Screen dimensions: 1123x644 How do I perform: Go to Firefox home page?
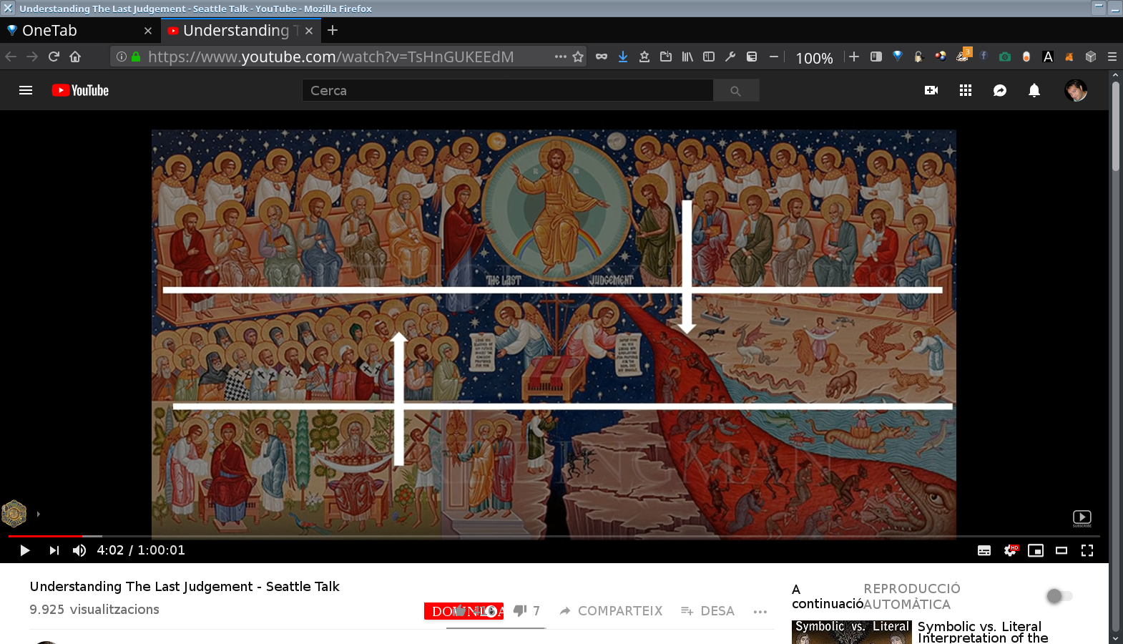click(75, 57)
